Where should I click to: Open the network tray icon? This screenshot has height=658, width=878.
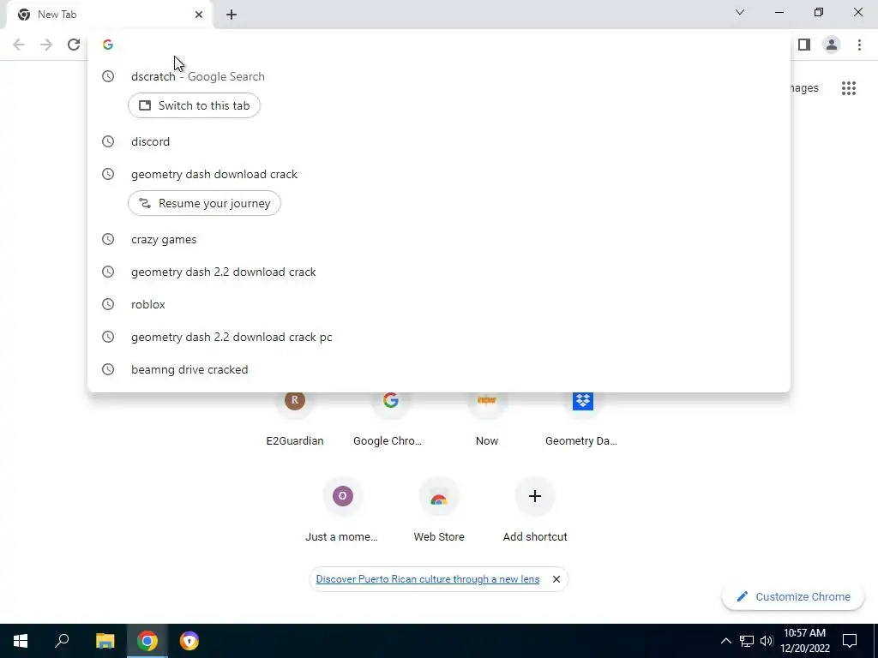pyautogui.click(x=747, y=641)
